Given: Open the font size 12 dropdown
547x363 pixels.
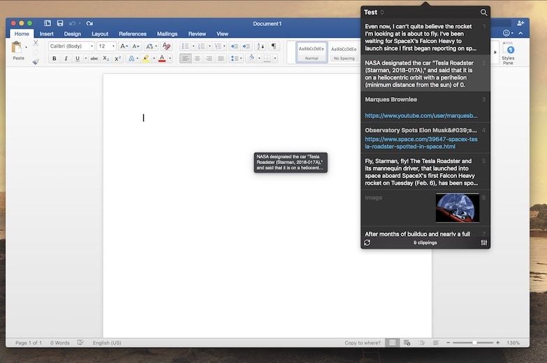Looking at the screenshot, I should pos(106,46).
